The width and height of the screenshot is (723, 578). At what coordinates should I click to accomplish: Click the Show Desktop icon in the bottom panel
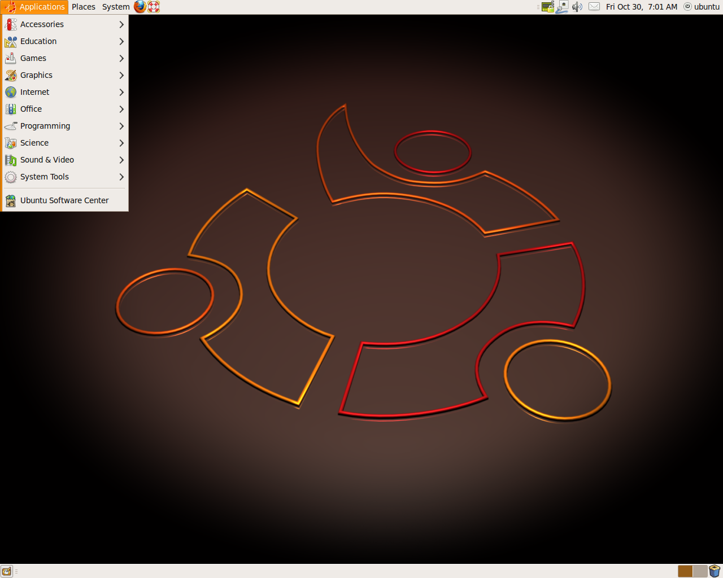point(7,571)
